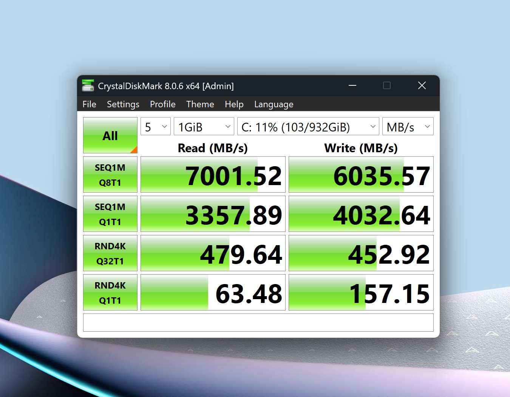Open the File menu
The image size is (510, 397).
tap(89, 104)
